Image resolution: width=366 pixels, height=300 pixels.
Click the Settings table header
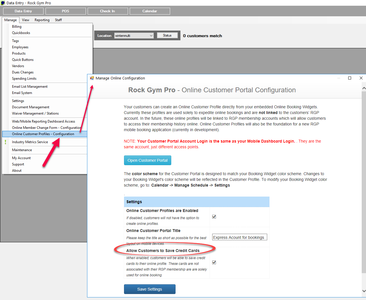click(x=197, y=202)
